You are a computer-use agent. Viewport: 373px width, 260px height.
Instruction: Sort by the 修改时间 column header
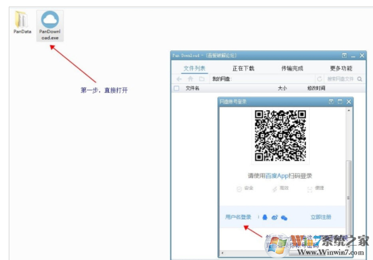pos(316,88)
